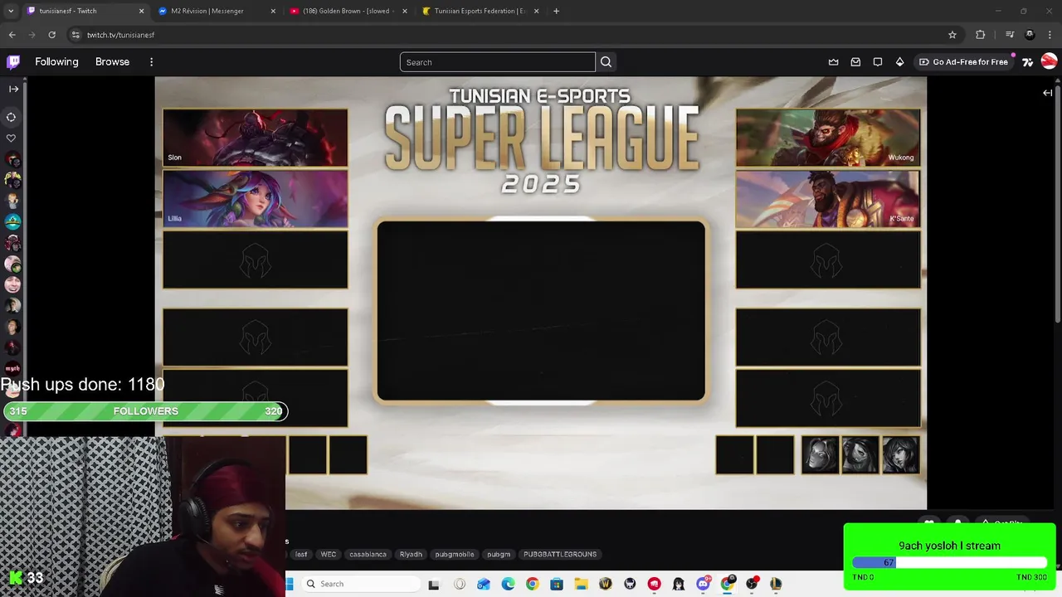This screenshot has height=597, width=1062.
Task: Open the Browse page
Action: 112,61
